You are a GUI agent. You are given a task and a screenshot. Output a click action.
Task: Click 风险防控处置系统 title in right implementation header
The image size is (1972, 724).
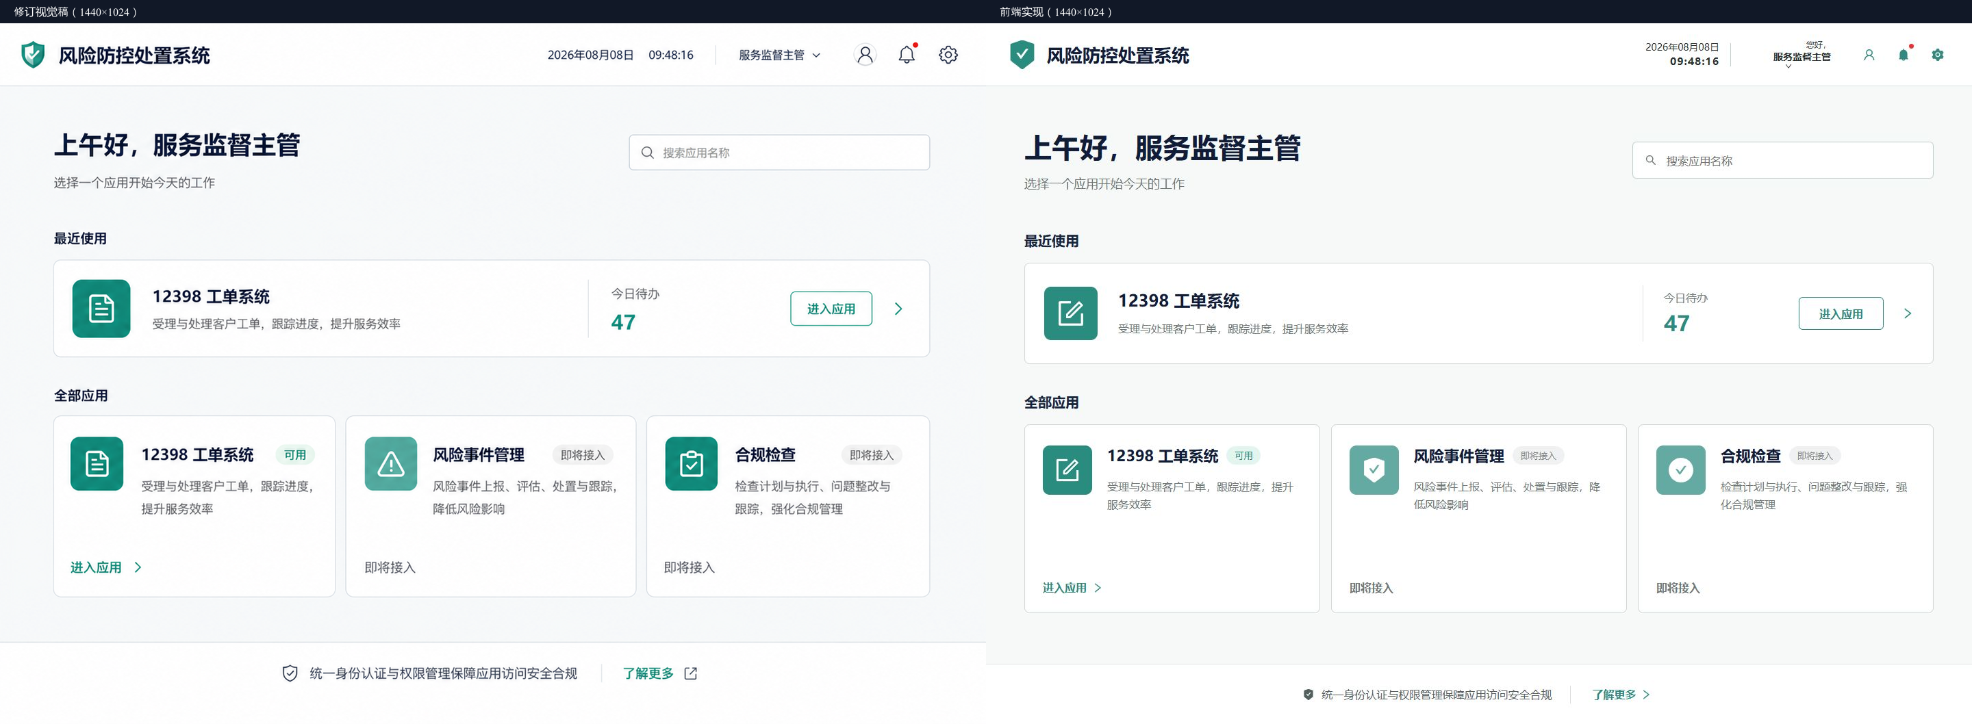(x=1117, y=55)
